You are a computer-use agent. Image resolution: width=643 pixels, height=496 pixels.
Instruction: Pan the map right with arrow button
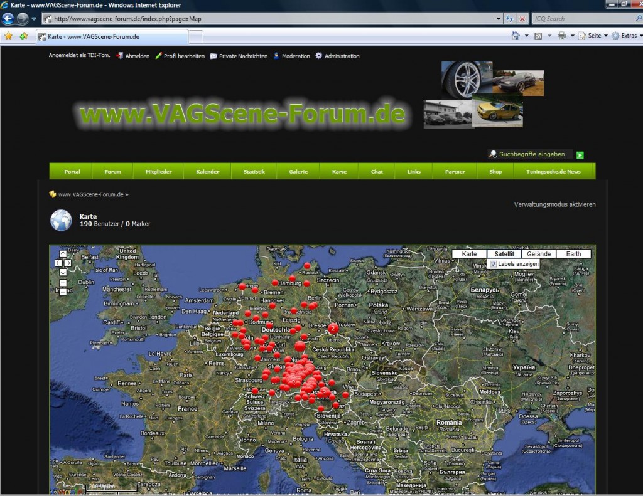click(68, 263)
